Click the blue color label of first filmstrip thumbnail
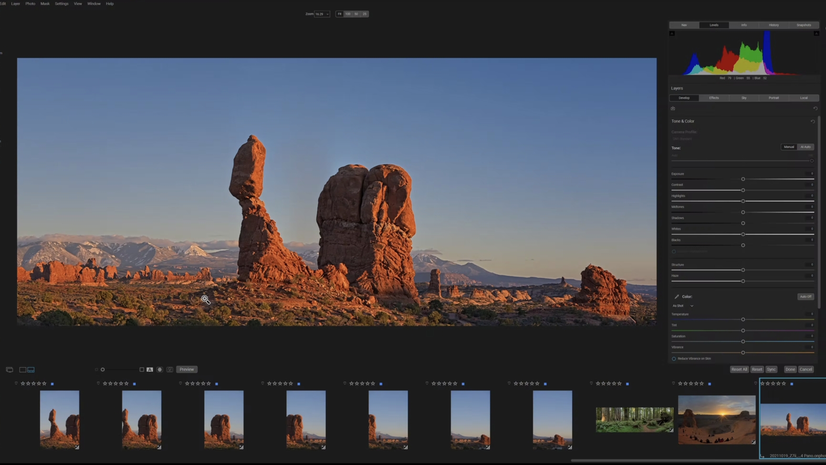The height and width of the screenshot is (465, 826). click(52, 384)
